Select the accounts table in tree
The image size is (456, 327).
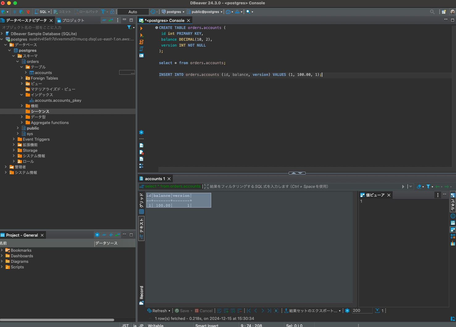coord(43,73)
